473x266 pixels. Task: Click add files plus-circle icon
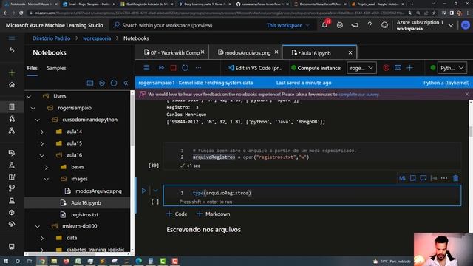coord(102,83)
